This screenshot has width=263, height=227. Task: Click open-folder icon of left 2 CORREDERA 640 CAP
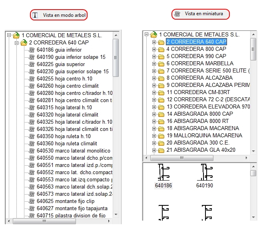[24, 42]
